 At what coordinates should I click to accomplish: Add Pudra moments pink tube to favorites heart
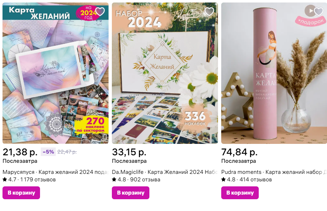click(x=319, y=11)
